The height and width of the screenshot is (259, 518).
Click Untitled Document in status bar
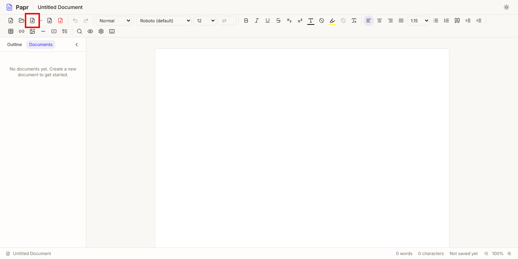(32, 254)
